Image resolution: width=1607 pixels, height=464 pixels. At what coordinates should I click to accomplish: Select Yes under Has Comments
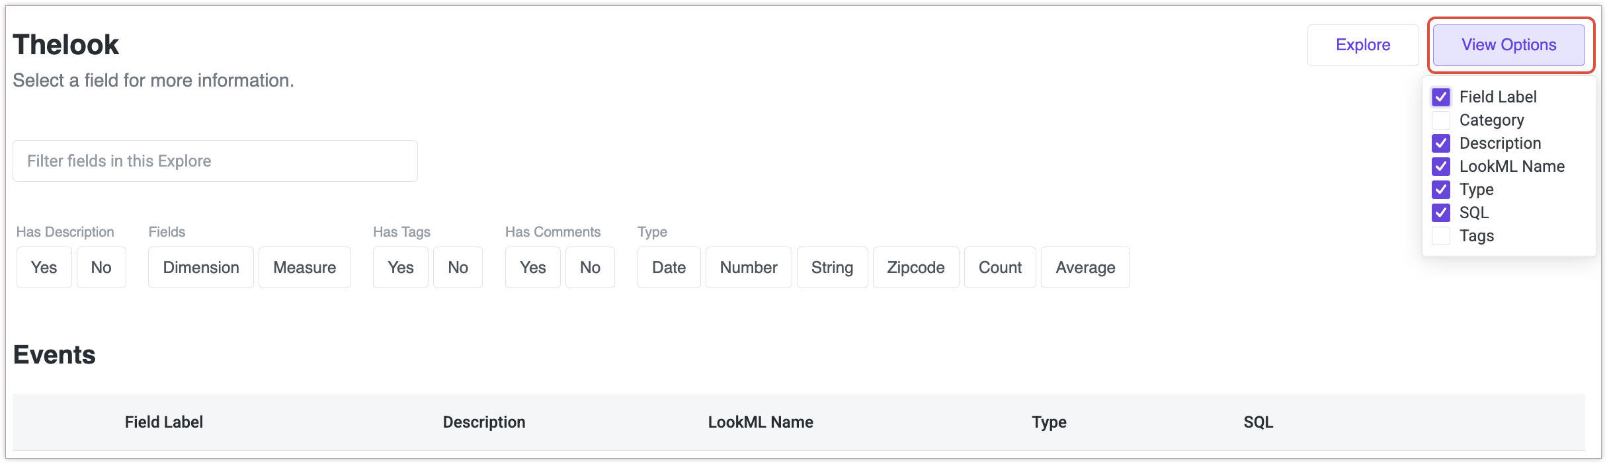pos(532,268)
